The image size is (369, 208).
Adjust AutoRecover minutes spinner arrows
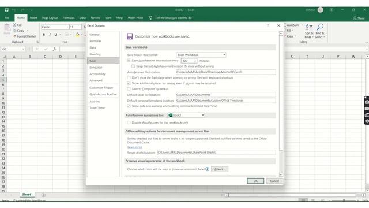click(x=195, y=61)
